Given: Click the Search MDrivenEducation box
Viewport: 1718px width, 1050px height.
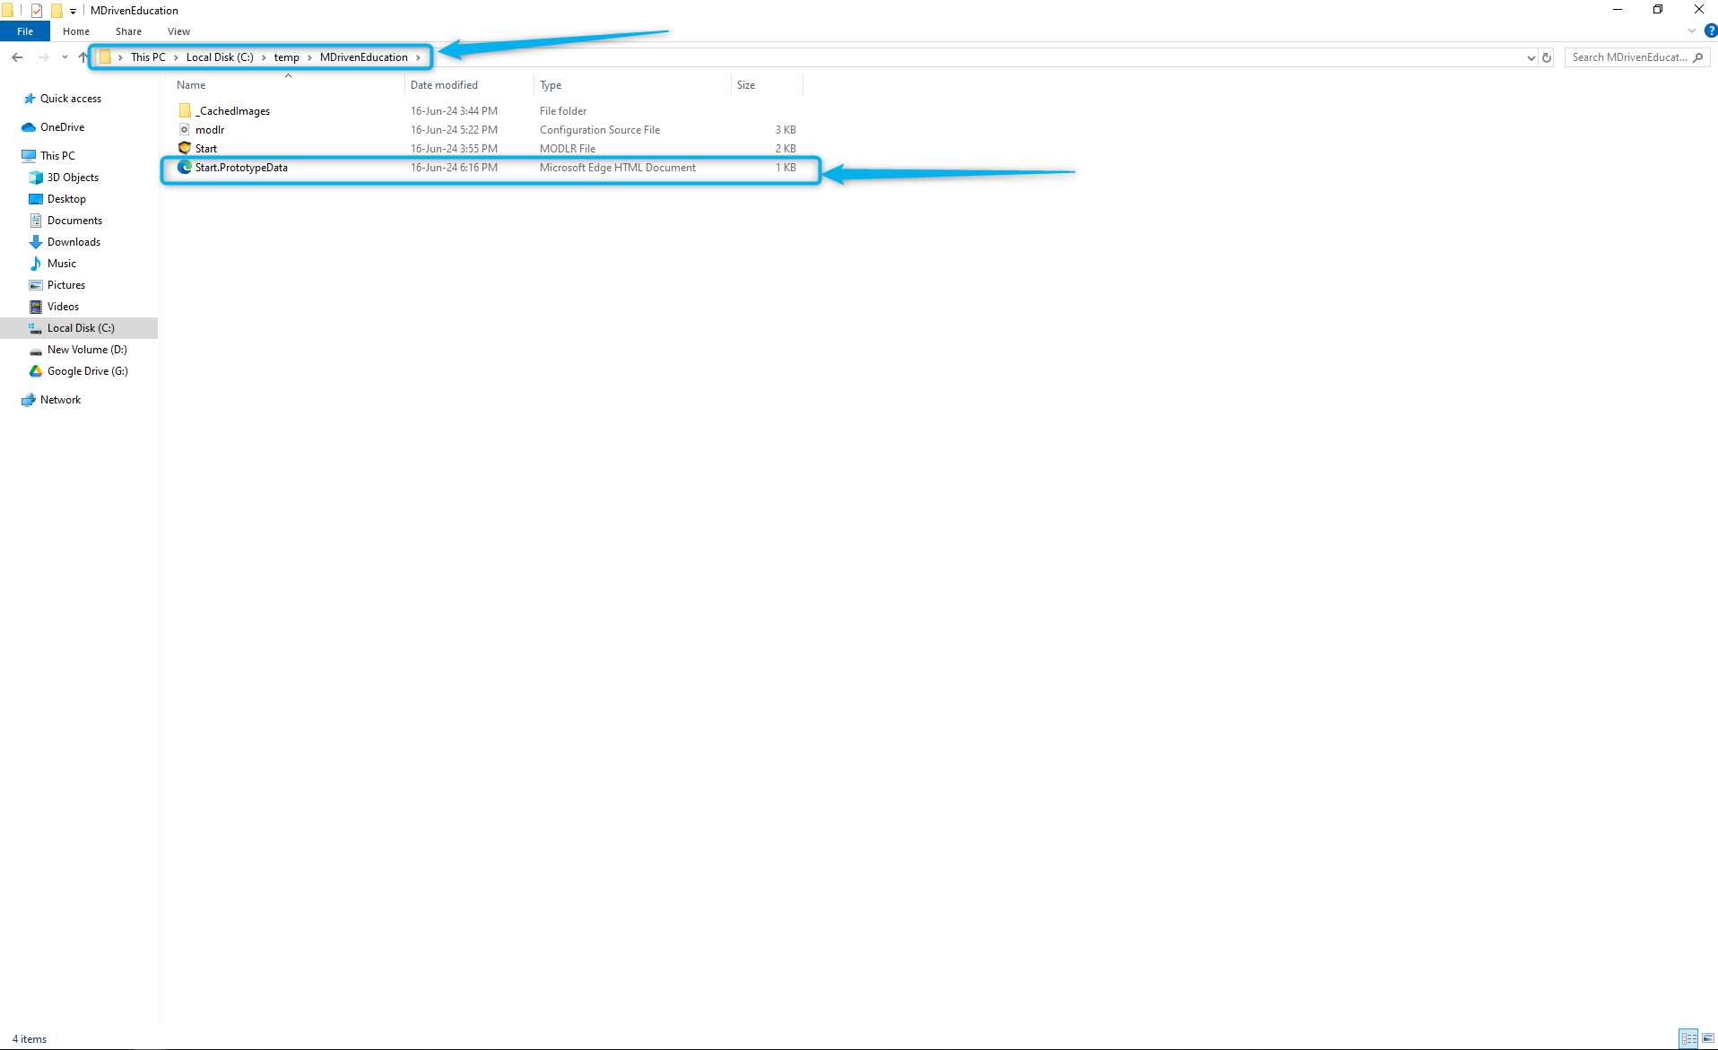Looking at the screenshot, I should click(1629, 57).
